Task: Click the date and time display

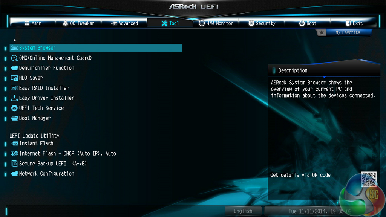Action: coord(320,211)
